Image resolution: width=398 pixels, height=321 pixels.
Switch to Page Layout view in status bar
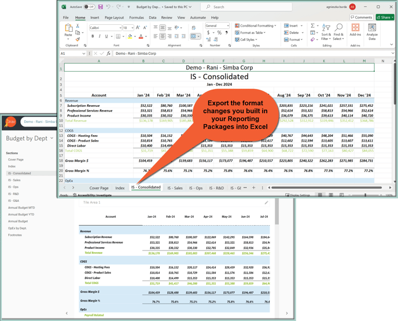[x=331, y=195]
